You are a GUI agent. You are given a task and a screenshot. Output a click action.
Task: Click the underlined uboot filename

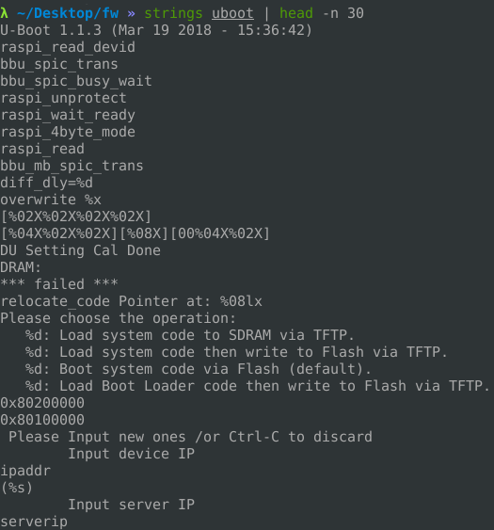pyautogui.click(x=232, y=13)
